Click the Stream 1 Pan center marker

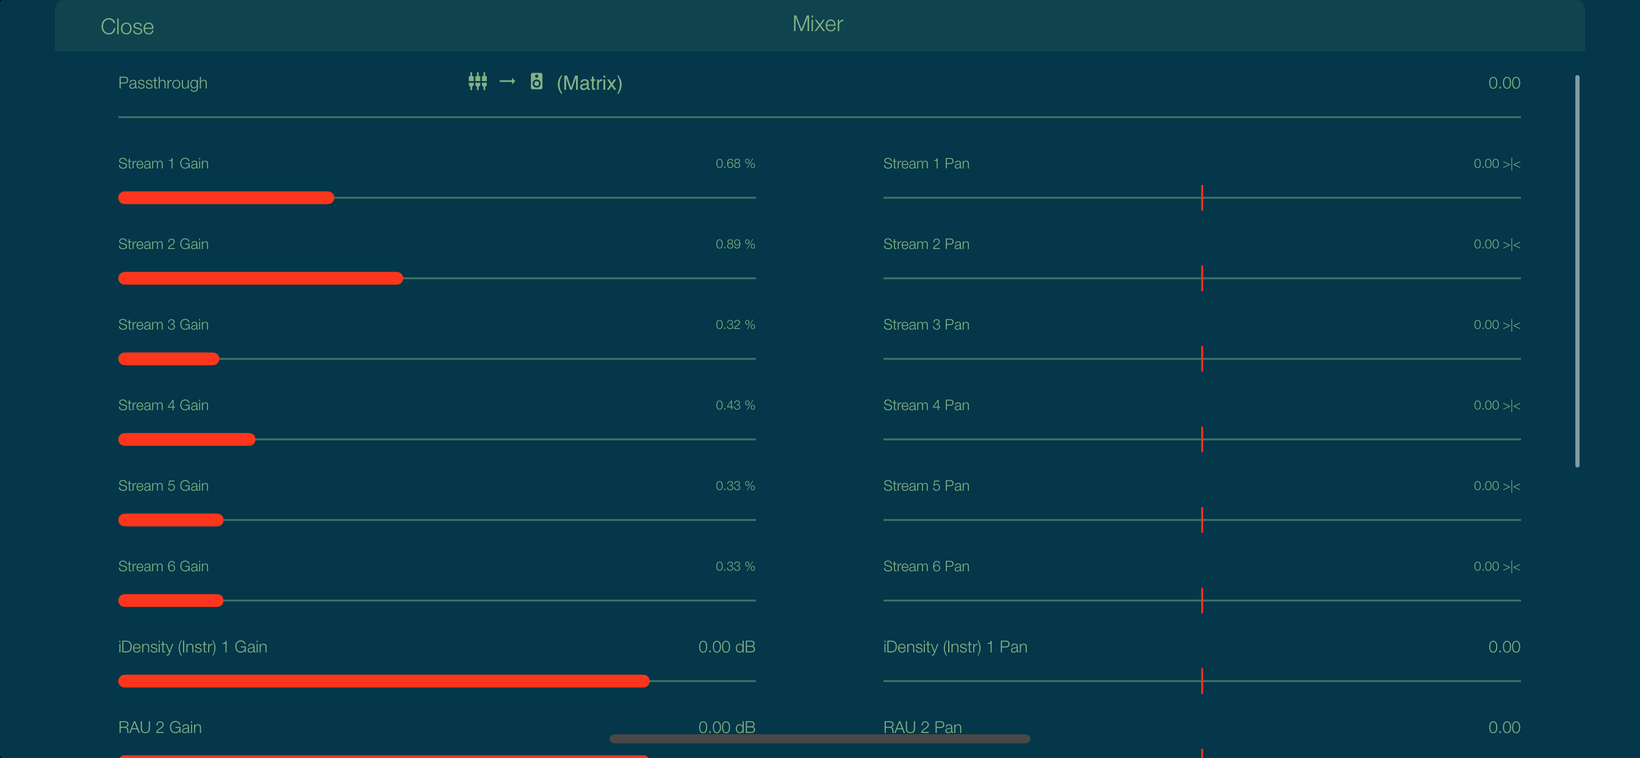[x=1202, y=198]
